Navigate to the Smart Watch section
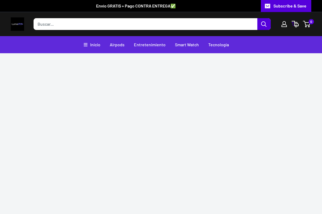Image resolution: width=322 pixels, height=214 pixels. point(187,45)
